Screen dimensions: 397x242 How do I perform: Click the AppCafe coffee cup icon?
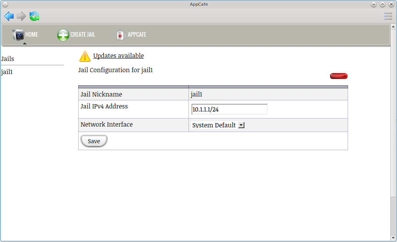(x=121, y=35)
